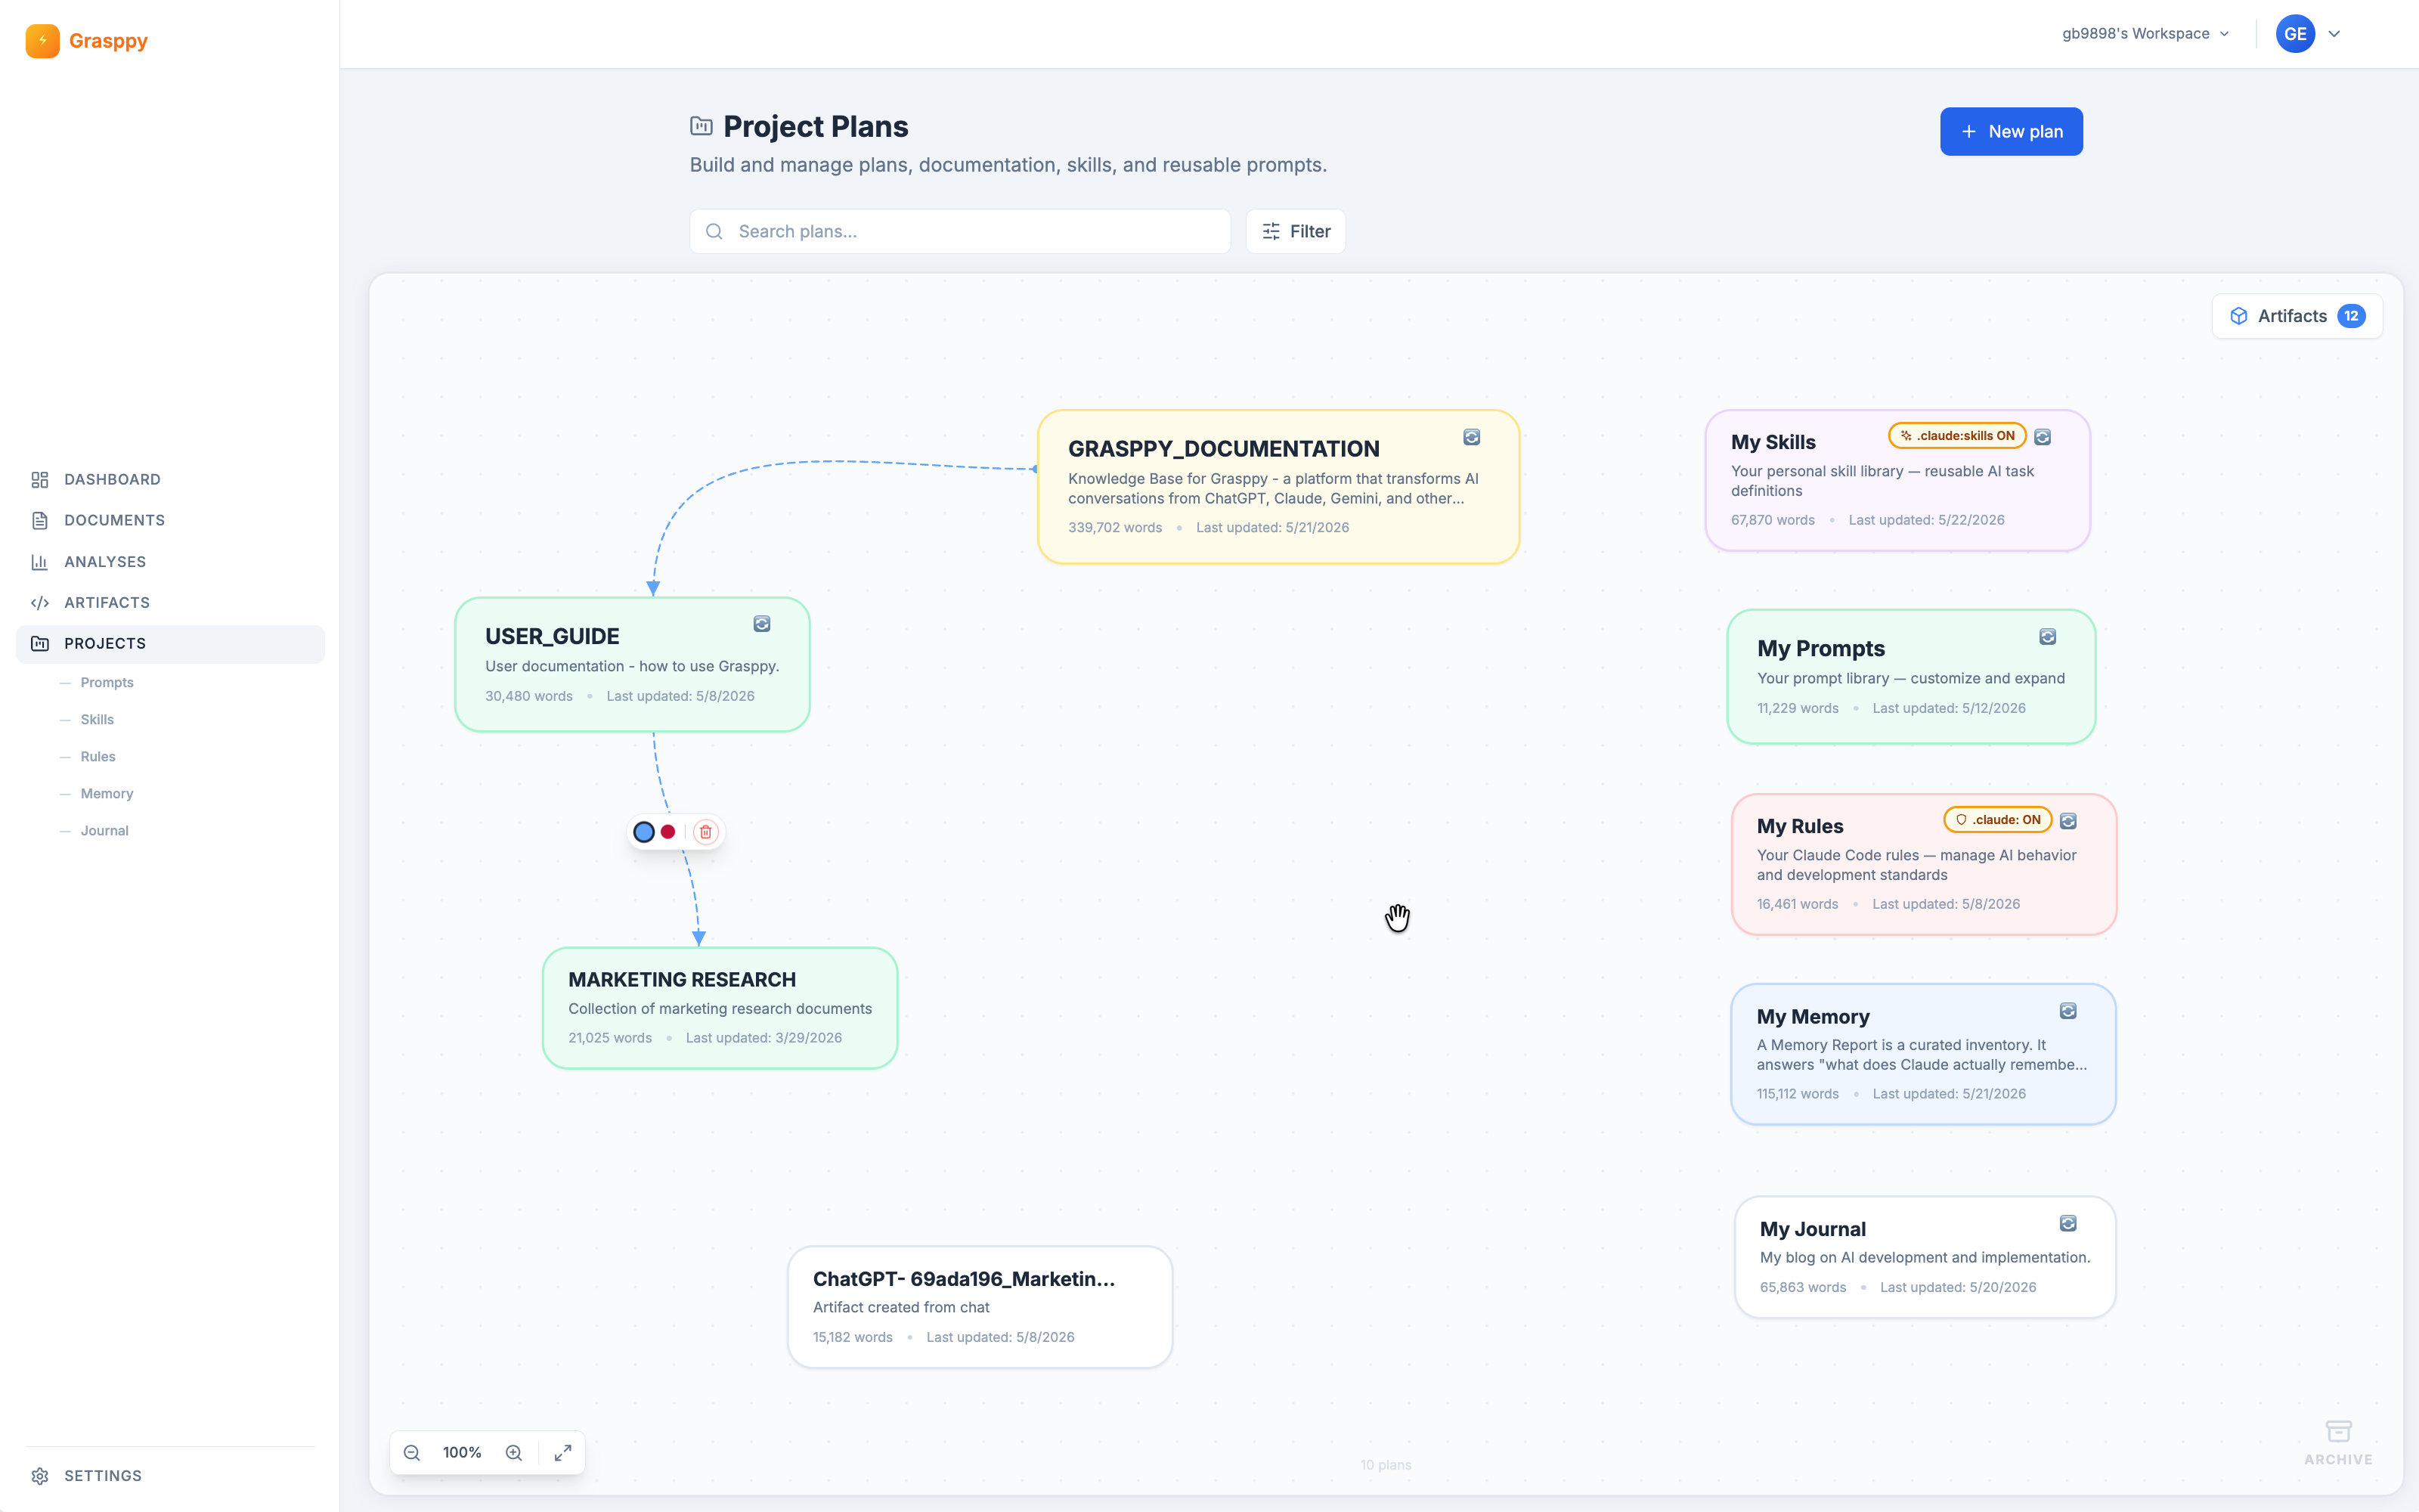Open the My Prompts plan card
The height and width of the screenshot is (1512, 2419).
(1911, 677)
